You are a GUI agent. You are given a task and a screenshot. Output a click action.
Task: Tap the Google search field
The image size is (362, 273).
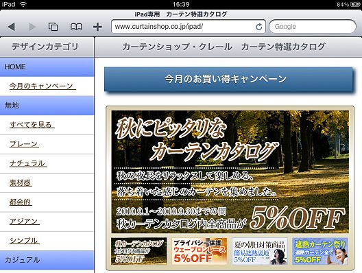click(313, 27)
